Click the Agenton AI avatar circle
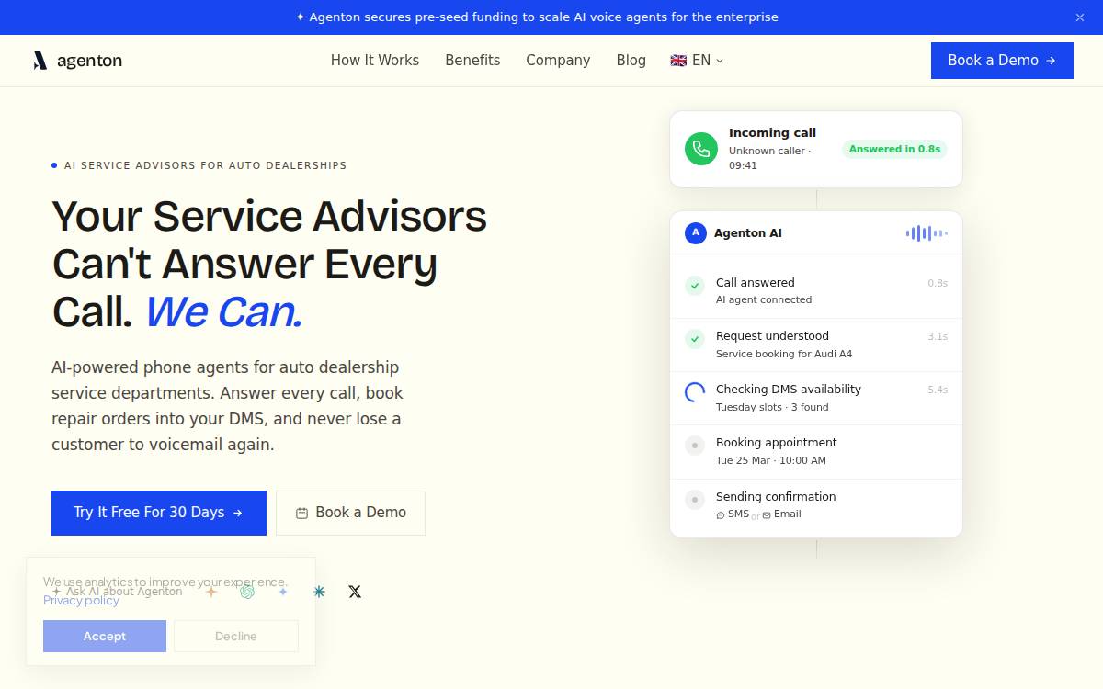The height and width of the screenshot is (689, 1103). coord(696,233)
